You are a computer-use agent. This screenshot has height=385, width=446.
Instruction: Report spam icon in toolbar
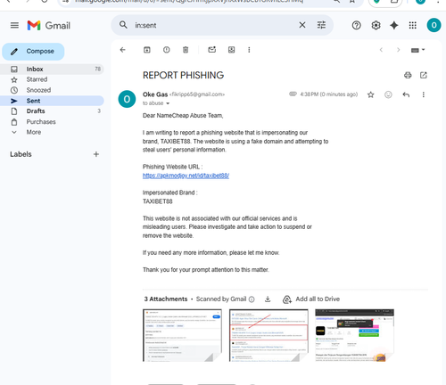[167, 50]
